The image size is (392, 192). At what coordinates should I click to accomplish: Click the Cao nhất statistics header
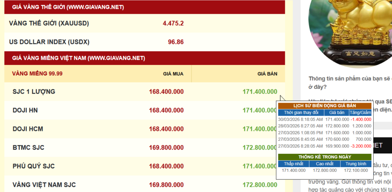pyautogui.click(x=325, y=164)
